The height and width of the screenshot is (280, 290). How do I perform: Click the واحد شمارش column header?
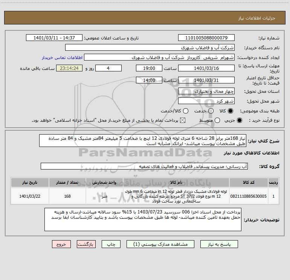tap(104, 182)
